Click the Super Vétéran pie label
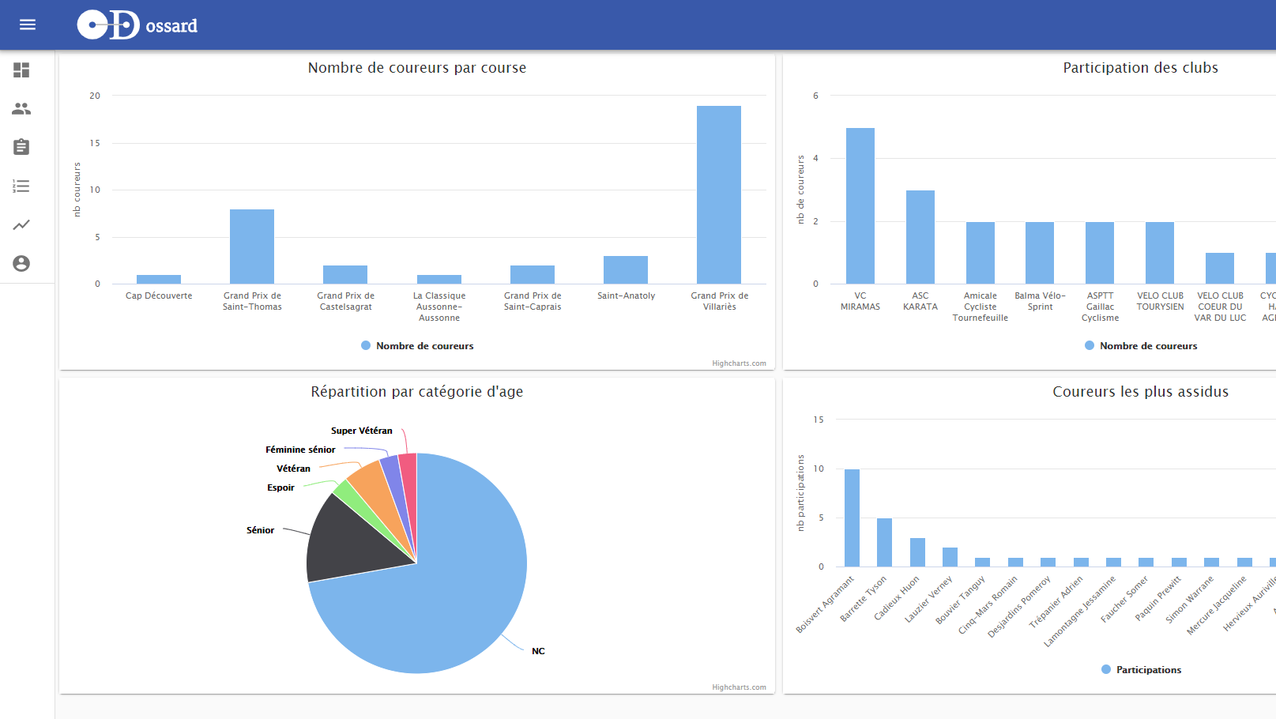The width and height of the screenshot is (1276, 719). tap(361, 431)
